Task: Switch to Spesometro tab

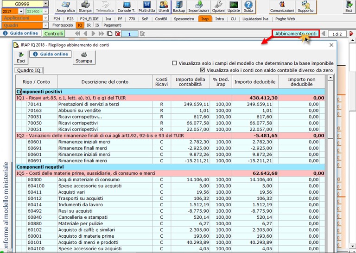Action: click(184, 19)
